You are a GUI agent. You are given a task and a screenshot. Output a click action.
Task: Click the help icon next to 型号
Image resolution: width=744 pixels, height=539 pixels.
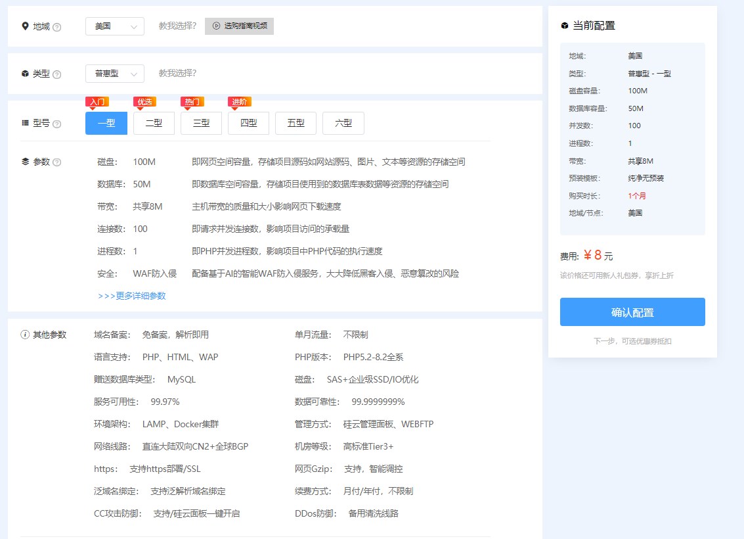55,124
